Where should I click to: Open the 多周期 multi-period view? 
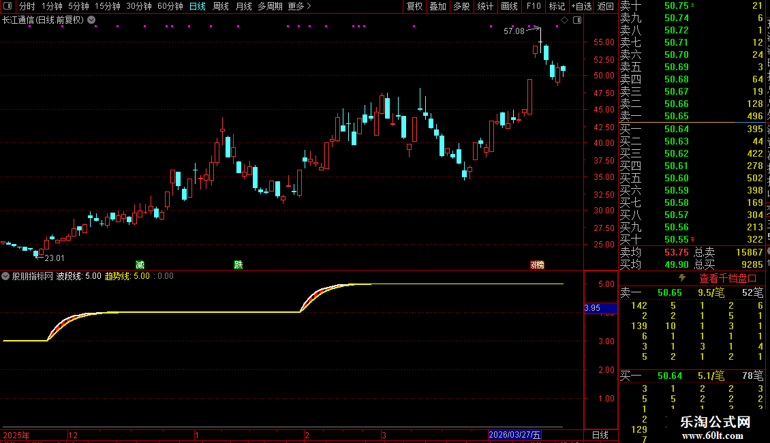tap(270, 6)
